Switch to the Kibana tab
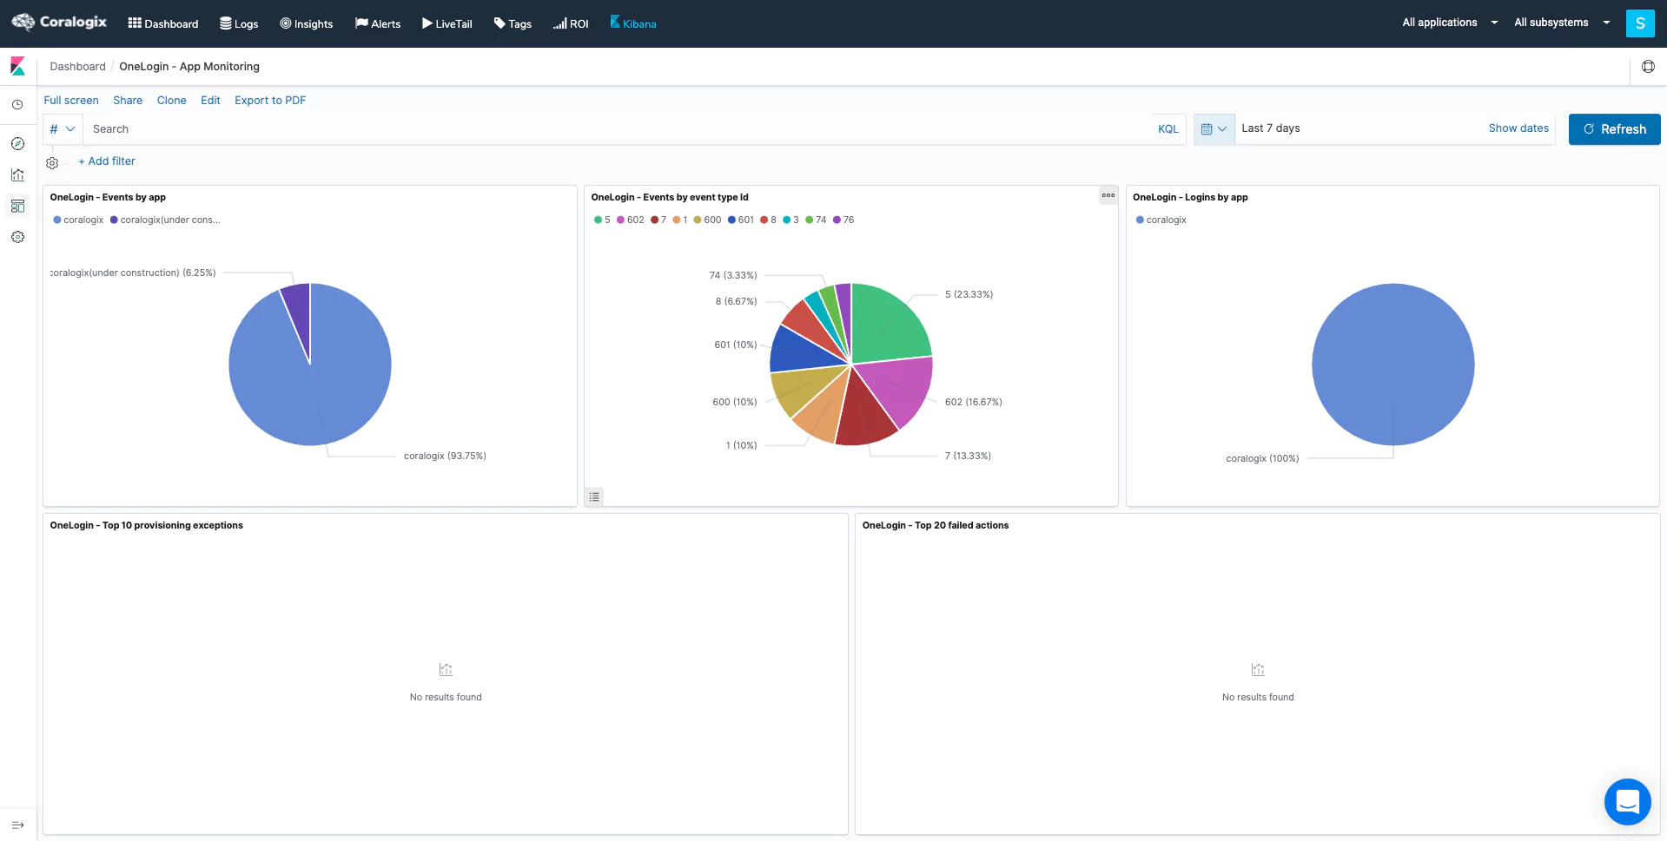Viewport: 1667px width, 841px height. (633, 23)
